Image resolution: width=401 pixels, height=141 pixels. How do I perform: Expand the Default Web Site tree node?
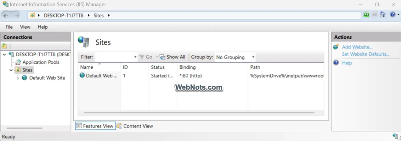[18, 78]
